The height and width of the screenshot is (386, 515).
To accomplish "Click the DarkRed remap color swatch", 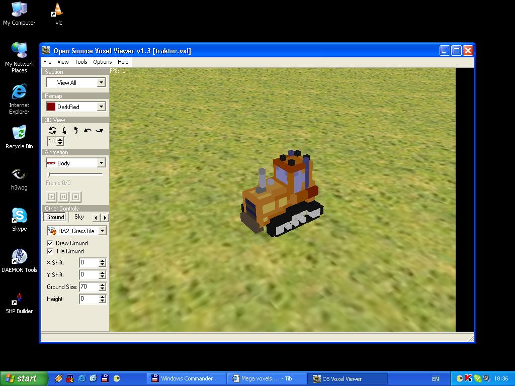I will pos(51,107).
